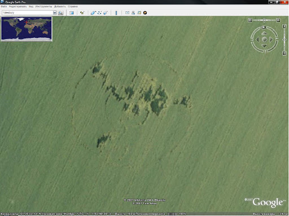289x216 pixels.
Task: Select the add image overlay icon
Action: (106, 13)
